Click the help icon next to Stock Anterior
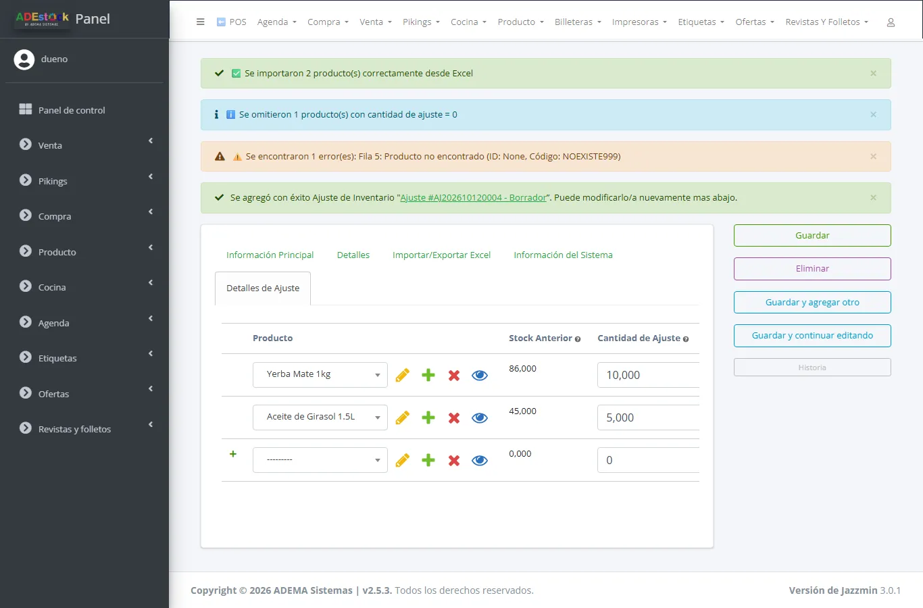 [578, 339]
